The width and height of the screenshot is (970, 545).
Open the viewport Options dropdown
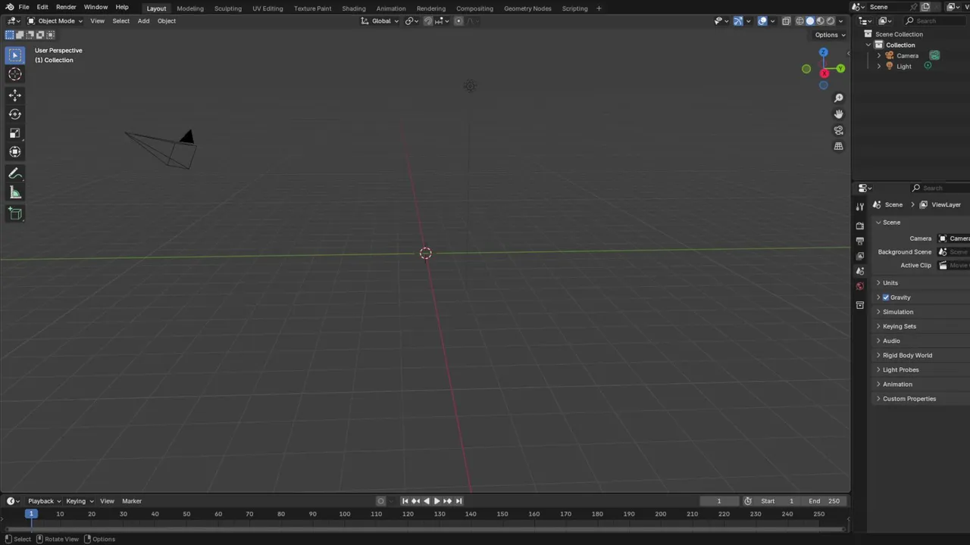[x=830, y=35]
